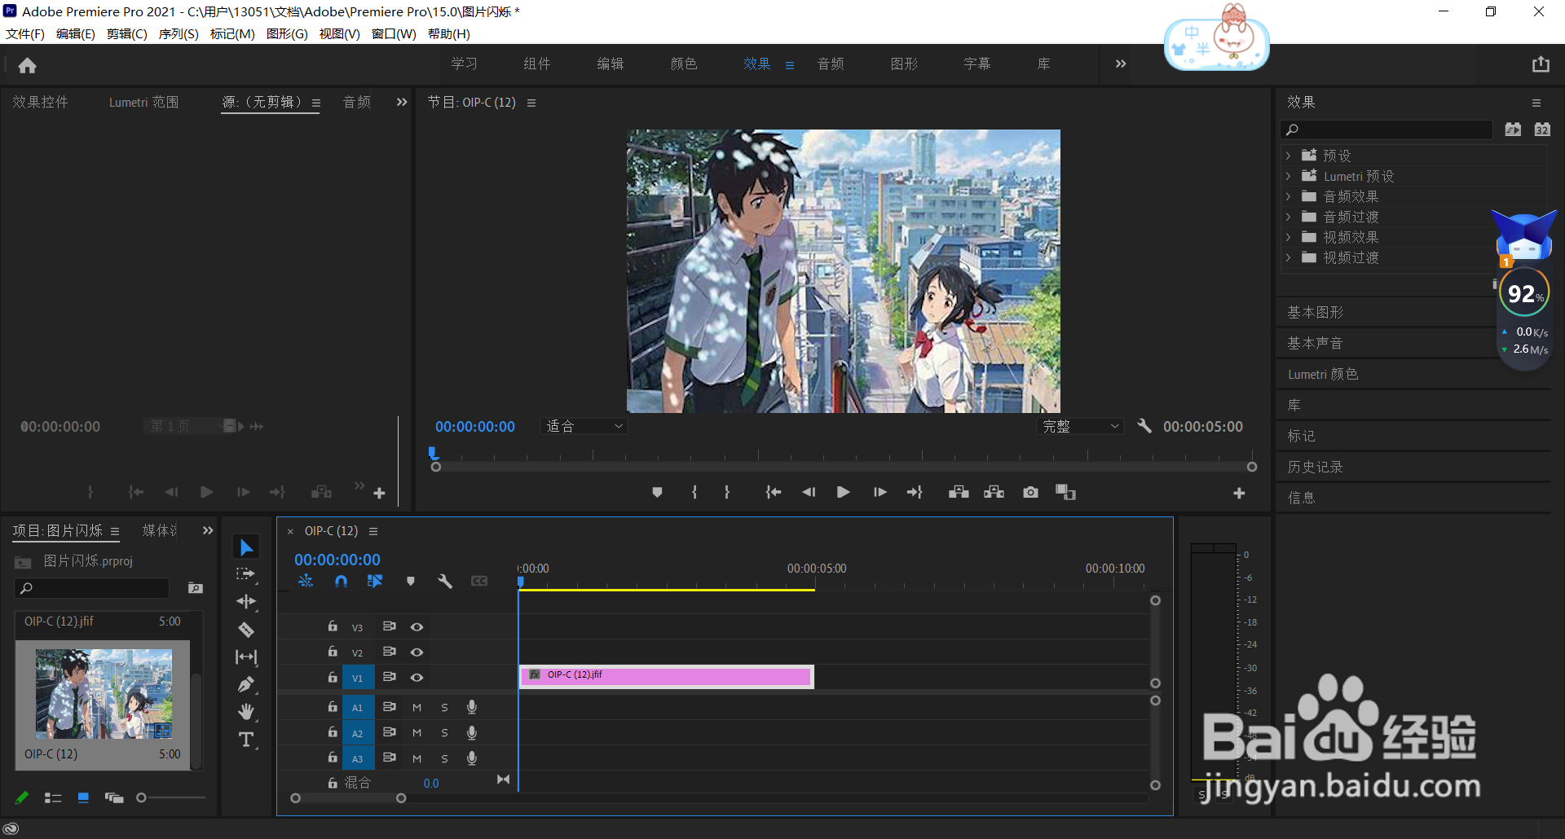Select the Pen tool
This screenshot has height=839, width=1565.
click(246, 684)
